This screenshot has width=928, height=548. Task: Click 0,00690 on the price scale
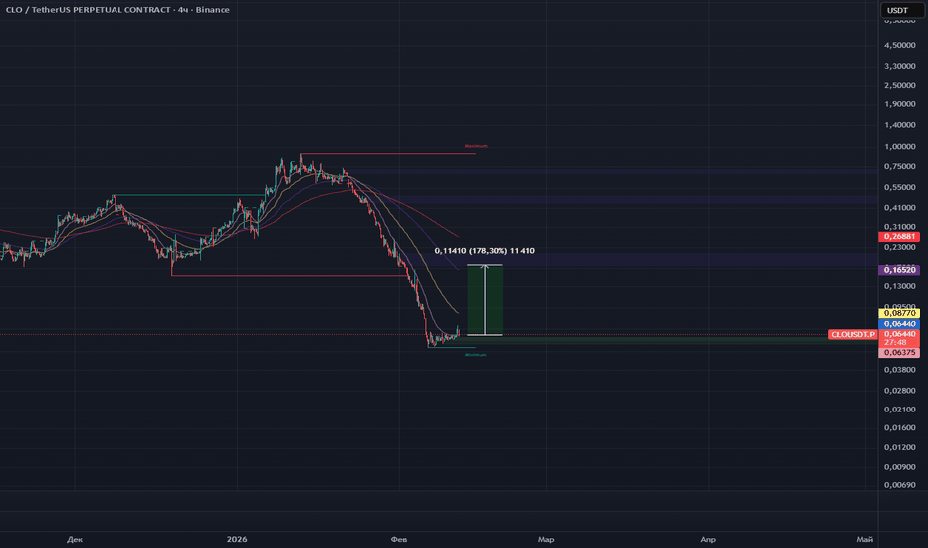point(899,485)
